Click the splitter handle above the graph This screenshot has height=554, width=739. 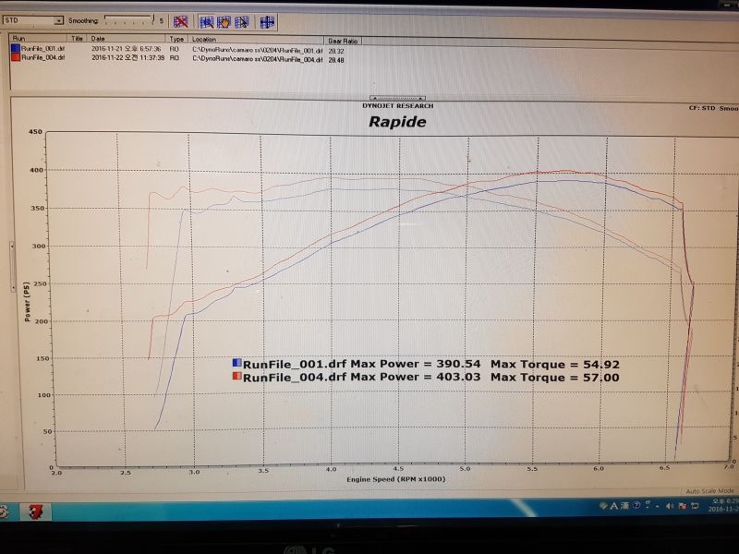coord(397,98)
